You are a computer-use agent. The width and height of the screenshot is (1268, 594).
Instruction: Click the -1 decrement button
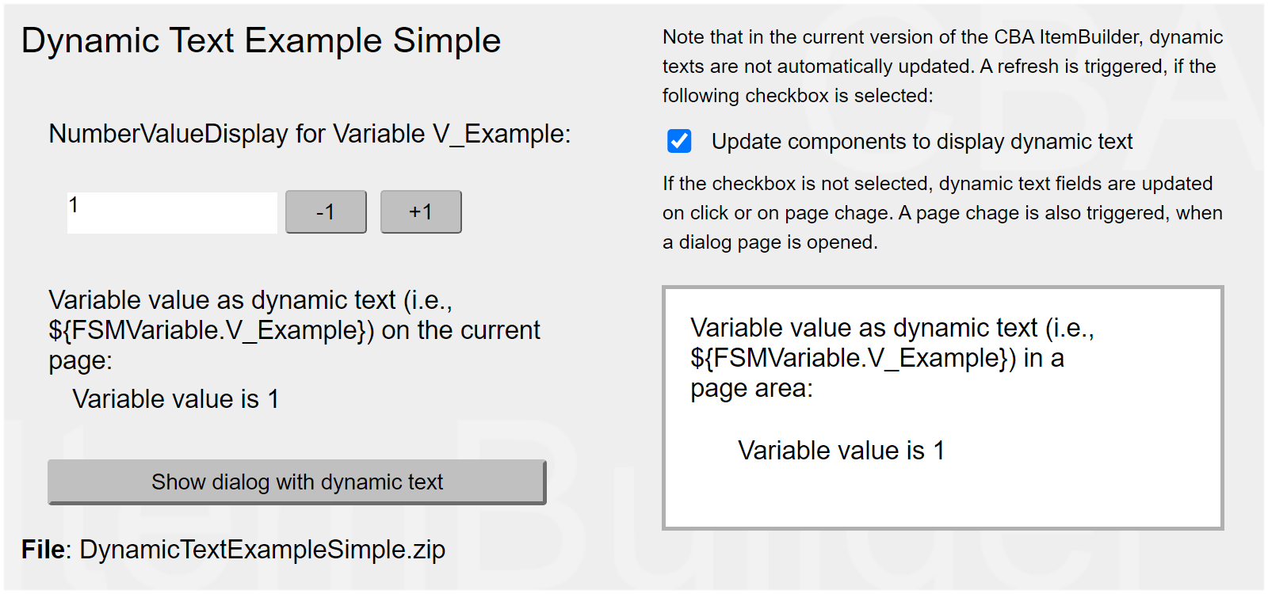pyautogui.click(x=326, y=211)
